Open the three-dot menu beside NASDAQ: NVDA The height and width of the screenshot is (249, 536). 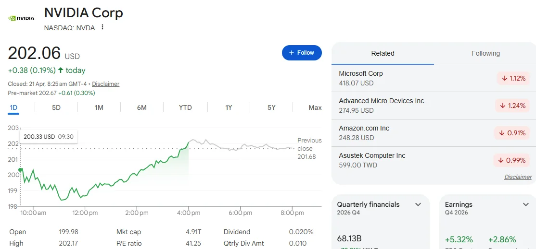pyautogui.click(x=102, y=27)
